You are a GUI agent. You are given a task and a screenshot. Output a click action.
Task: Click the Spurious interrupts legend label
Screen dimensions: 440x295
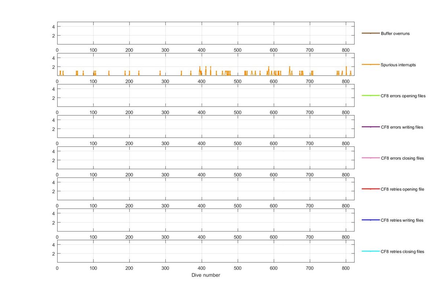click(x=398, y=65)
